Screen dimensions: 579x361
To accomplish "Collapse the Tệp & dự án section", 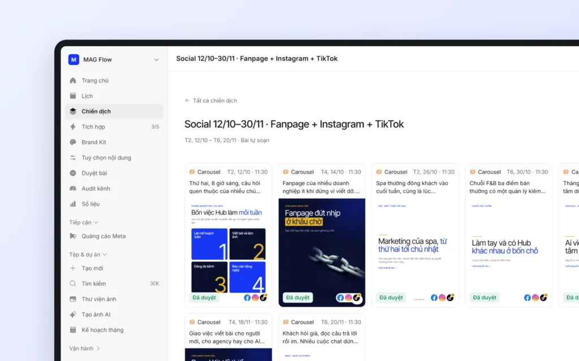I will (88, 254).
